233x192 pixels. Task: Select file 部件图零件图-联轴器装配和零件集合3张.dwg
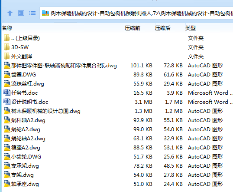[x=64, y=66]
